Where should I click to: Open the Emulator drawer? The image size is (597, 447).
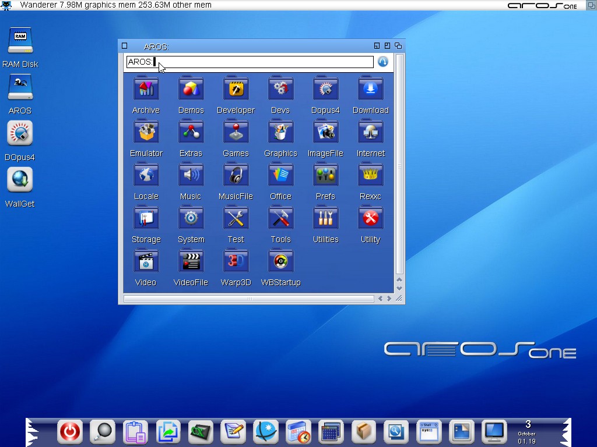[x=146, y=132]
